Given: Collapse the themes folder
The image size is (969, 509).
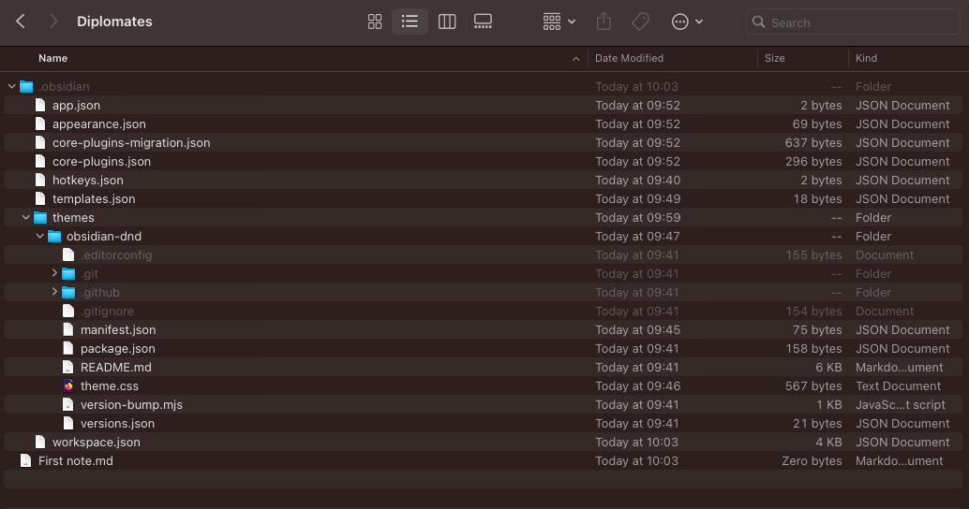Looking at the screenshot, I should coord(26,217).
